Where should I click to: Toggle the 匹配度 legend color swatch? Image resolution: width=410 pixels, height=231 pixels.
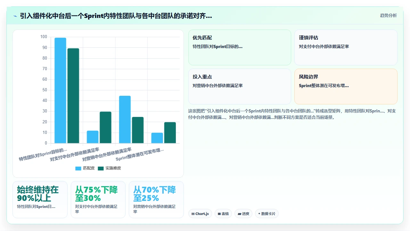78,168
